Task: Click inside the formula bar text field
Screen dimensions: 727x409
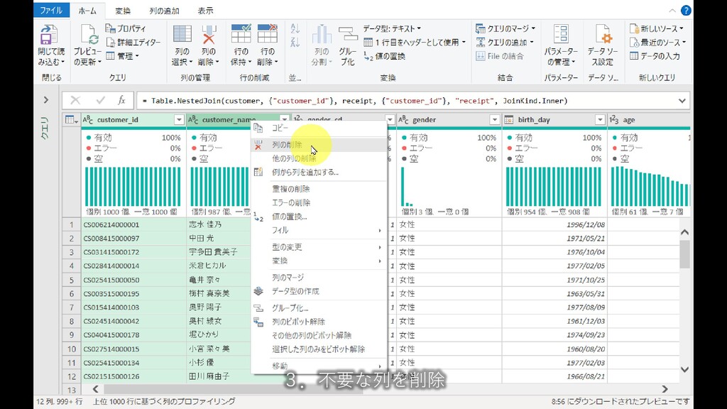Action: (405, 101)
